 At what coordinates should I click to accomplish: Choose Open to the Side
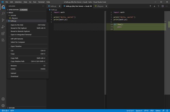pos(28,25)
